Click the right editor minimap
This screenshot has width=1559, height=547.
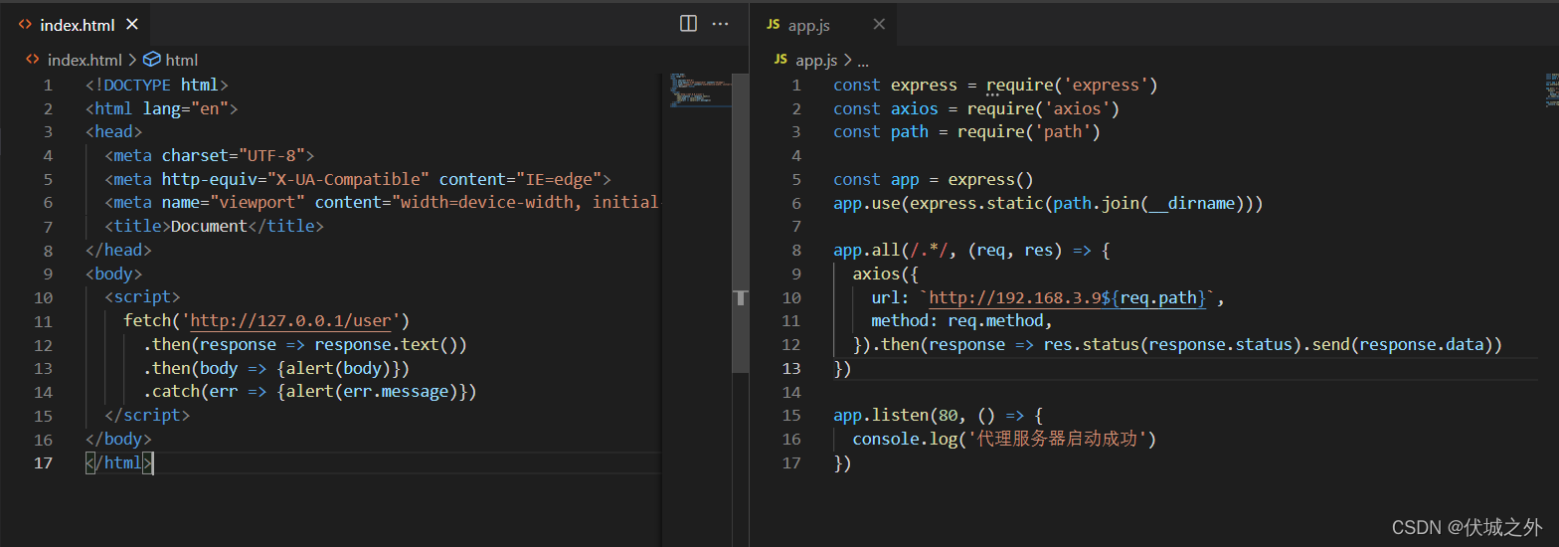coord(1551,90)
